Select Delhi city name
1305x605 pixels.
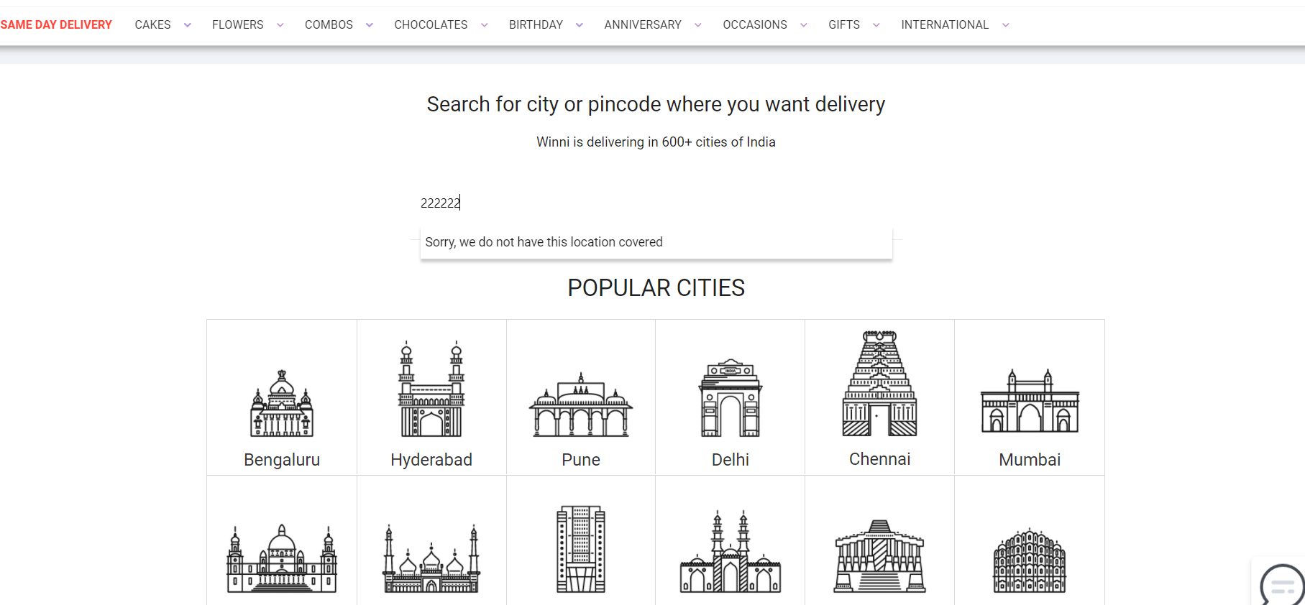pyautogui.click(x=731, y=460)
